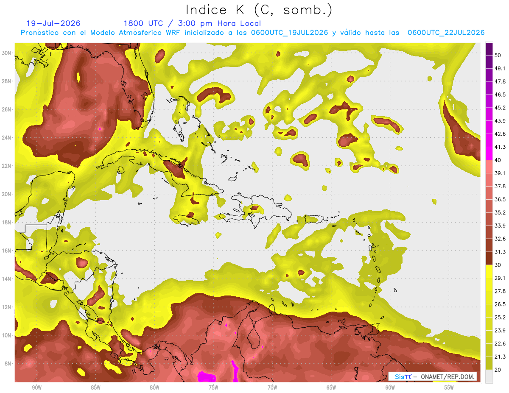Click the 26N latitude label

7,109
